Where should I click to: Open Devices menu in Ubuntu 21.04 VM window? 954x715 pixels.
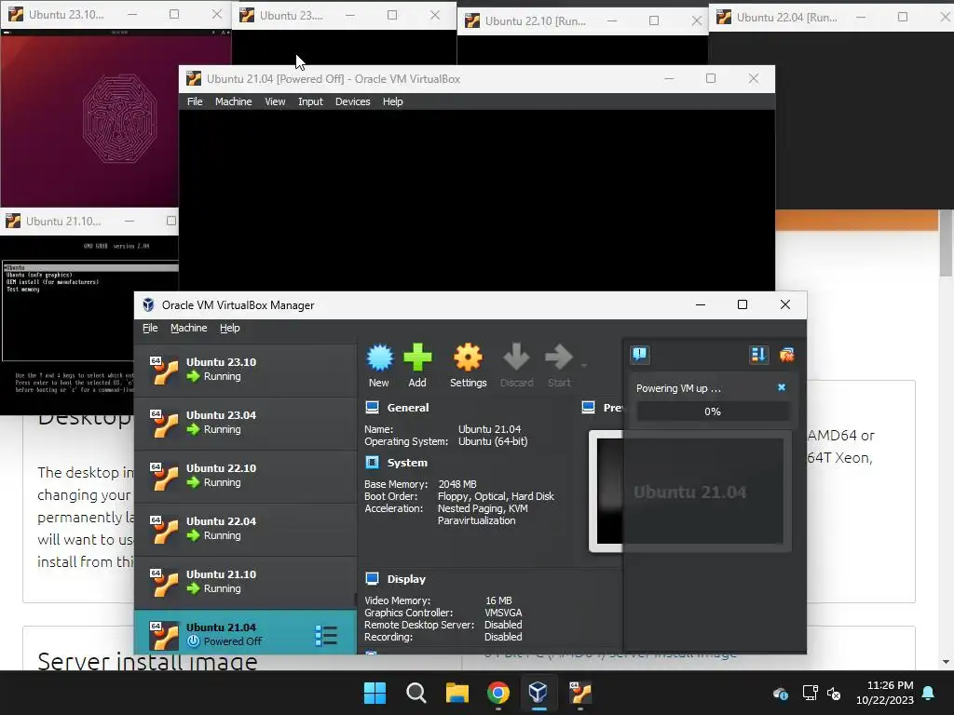pyautogui.click(x=352, y=101)
